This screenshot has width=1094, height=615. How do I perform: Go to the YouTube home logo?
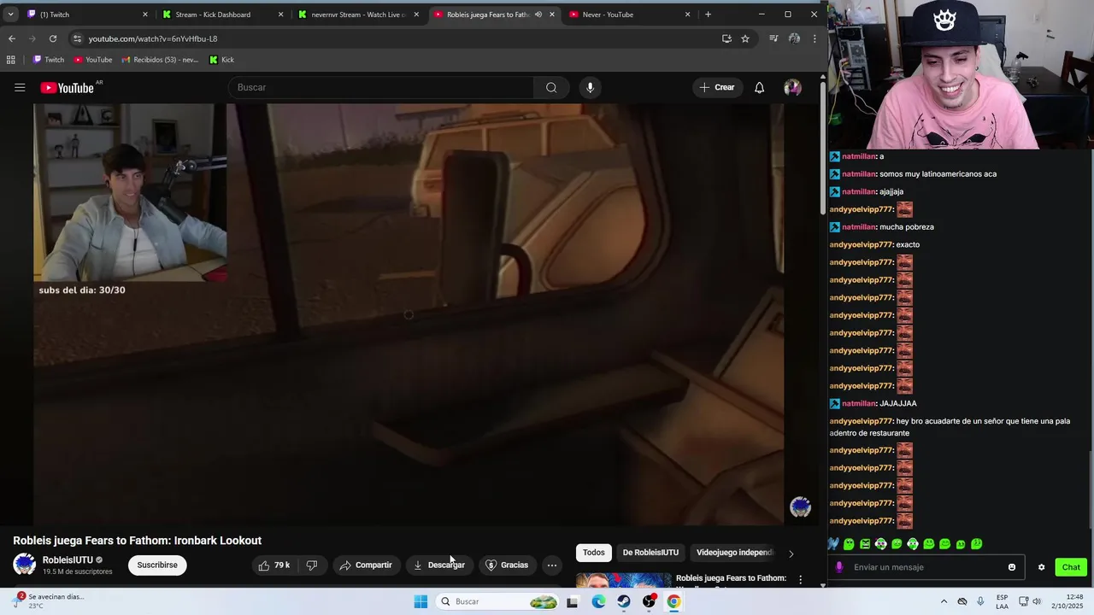pos(67,88)
